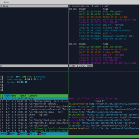Click BSSID CC:32:E5:7C:69:E6
The image size is (139, 139).
point(90,33)
